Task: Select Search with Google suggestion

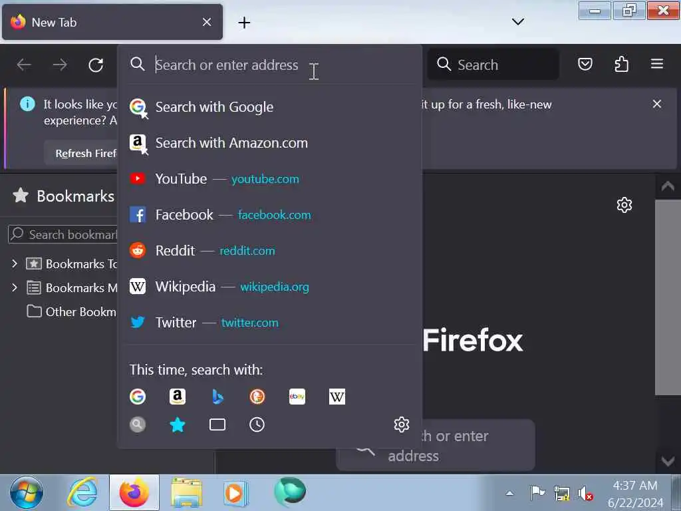Action: [269, 107]
